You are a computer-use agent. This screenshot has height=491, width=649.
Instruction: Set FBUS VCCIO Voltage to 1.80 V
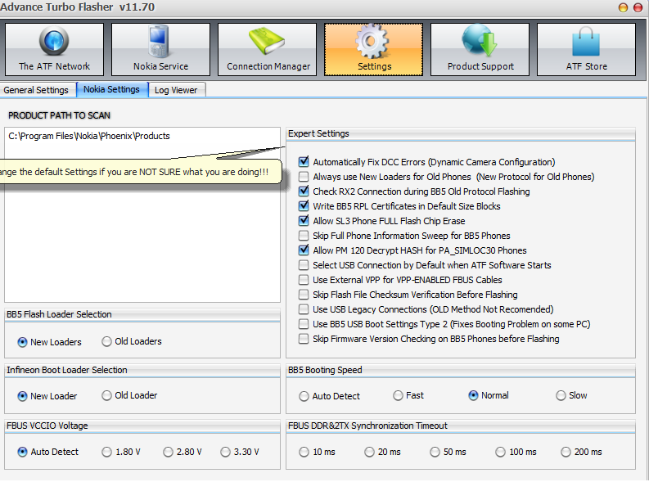coord(106,452)
